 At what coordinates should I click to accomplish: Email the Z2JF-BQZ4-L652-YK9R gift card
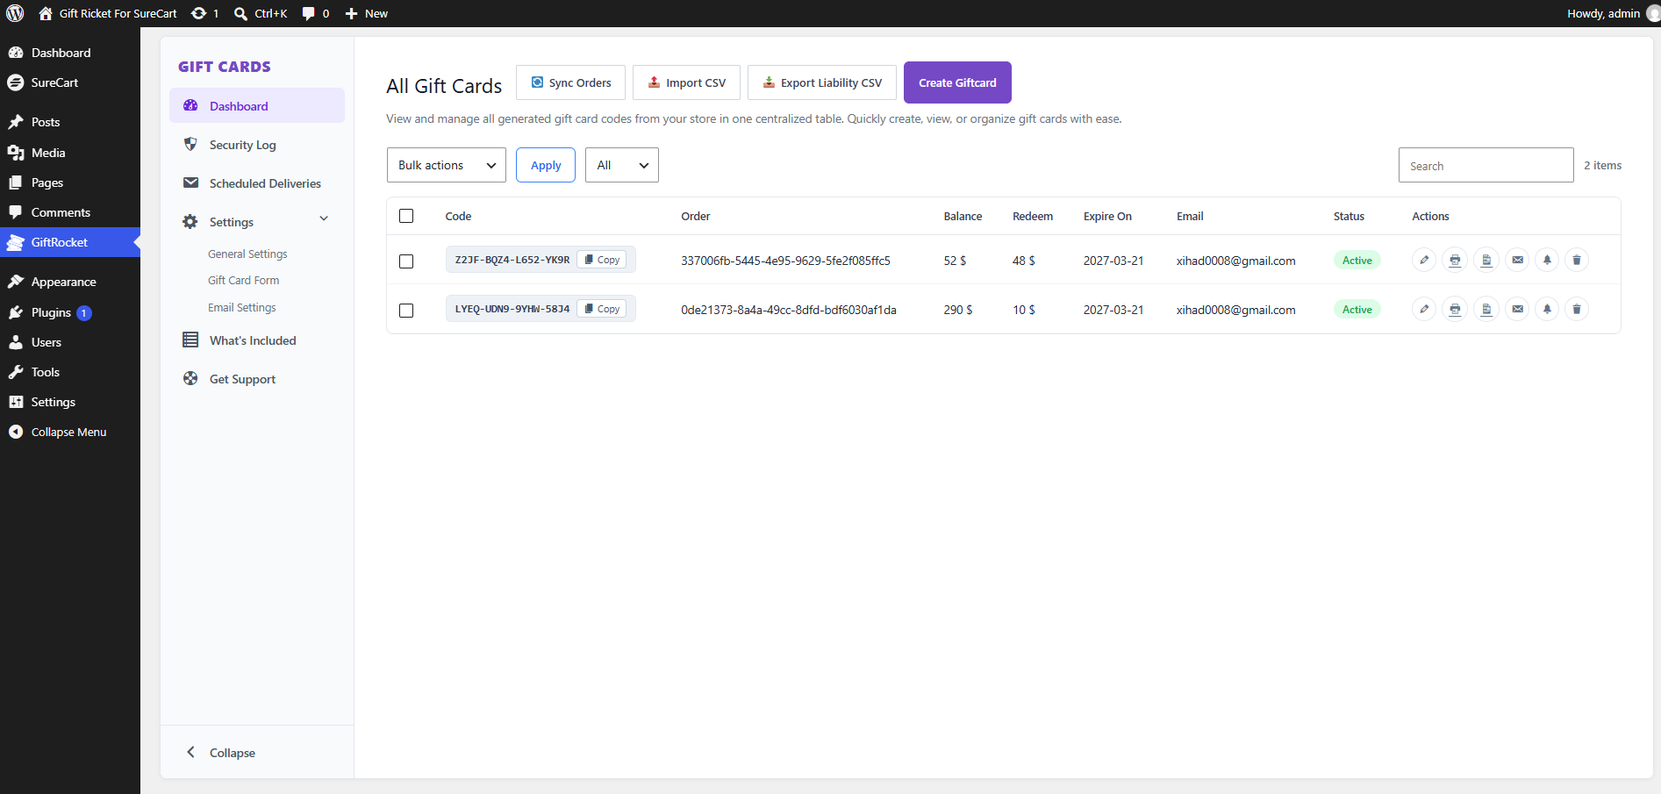pyautogui.click(x=1517, y=260)
